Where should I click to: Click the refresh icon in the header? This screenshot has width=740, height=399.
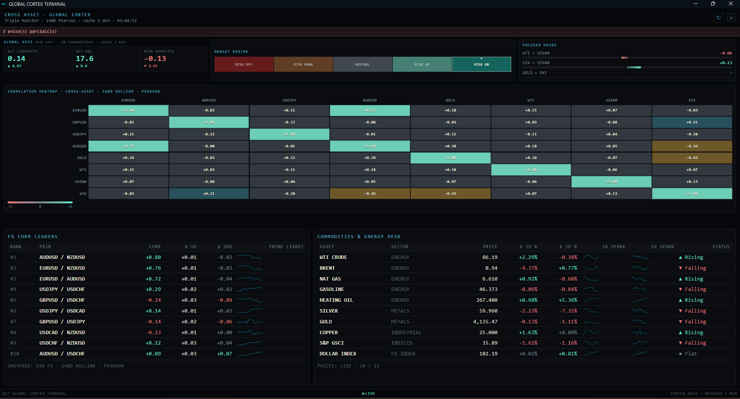click(x=718, y=18)
